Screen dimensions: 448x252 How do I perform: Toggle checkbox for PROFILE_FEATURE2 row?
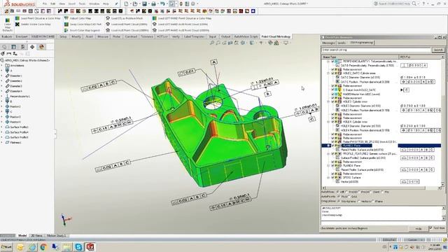[x=332, y=154]
